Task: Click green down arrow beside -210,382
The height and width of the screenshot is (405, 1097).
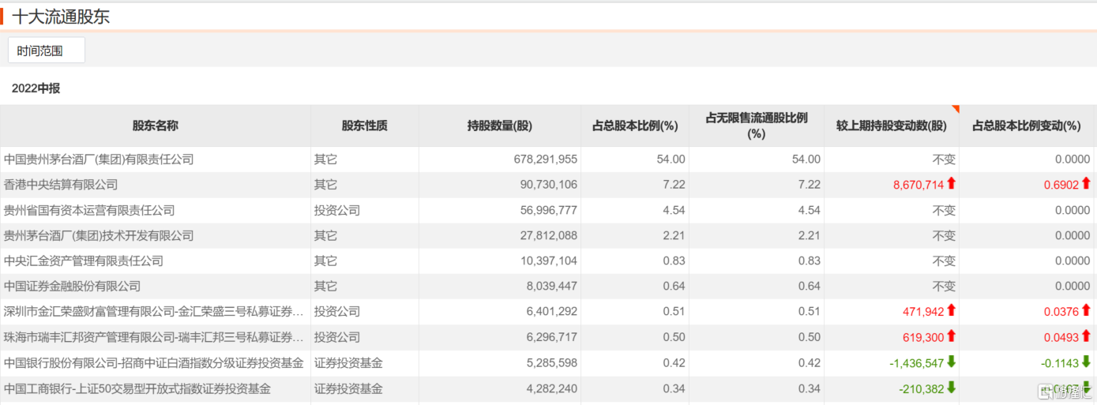Action: coord(951,388)
